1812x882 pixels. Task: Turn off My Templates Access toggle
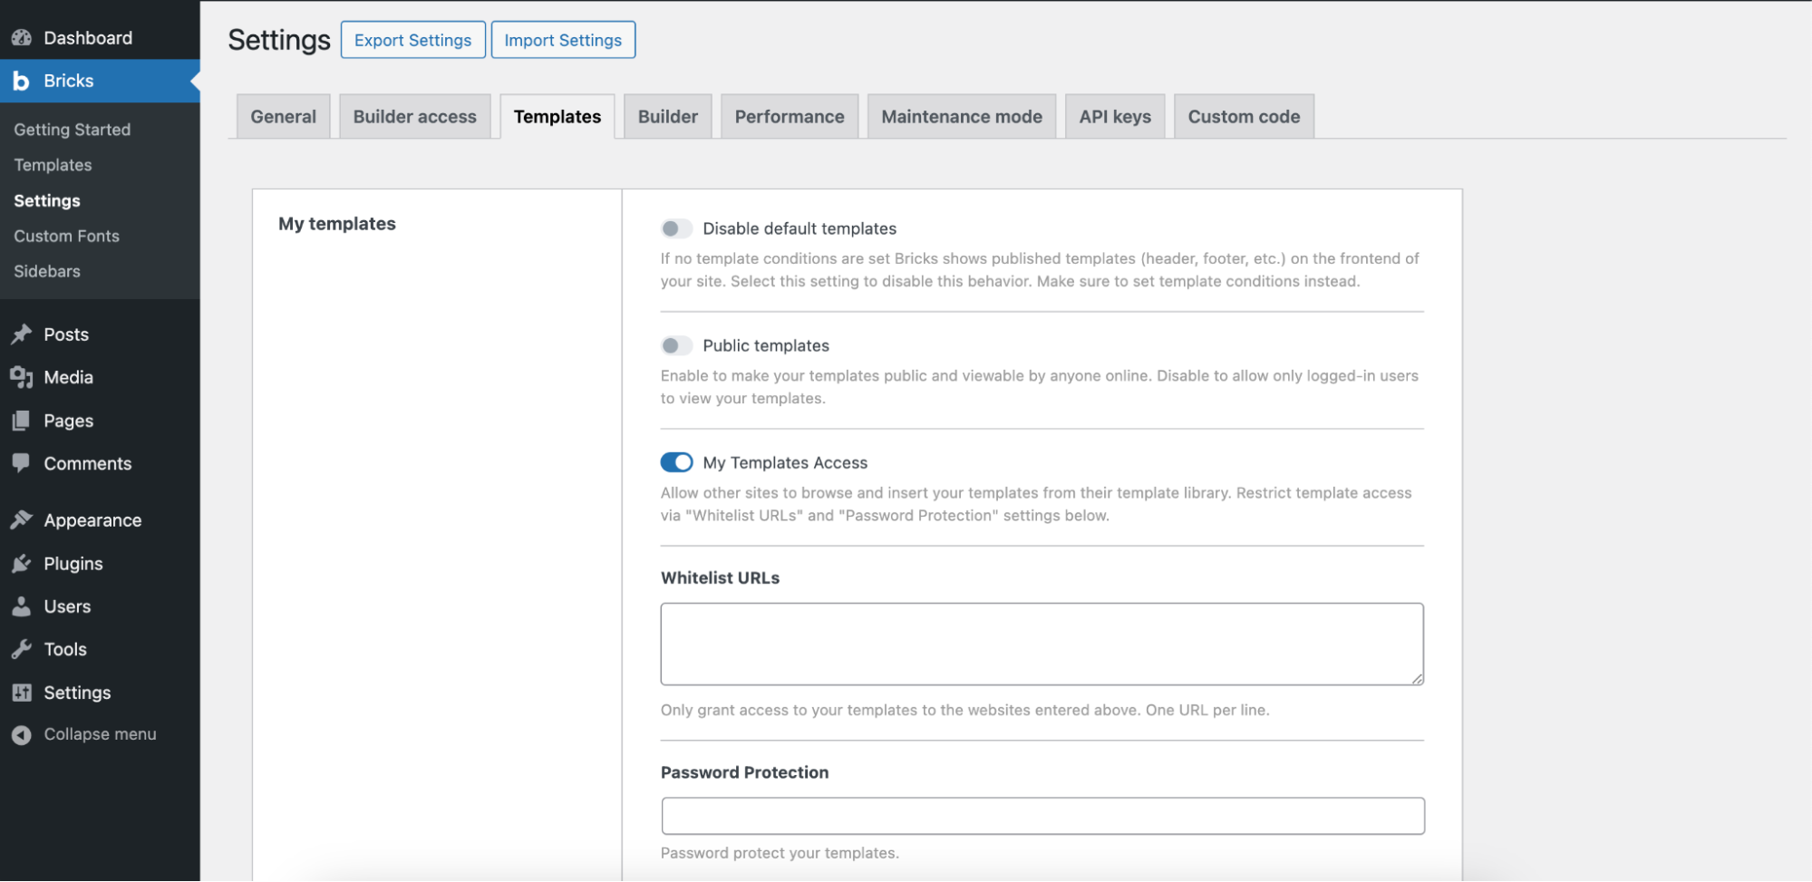[x=676, y=462]
